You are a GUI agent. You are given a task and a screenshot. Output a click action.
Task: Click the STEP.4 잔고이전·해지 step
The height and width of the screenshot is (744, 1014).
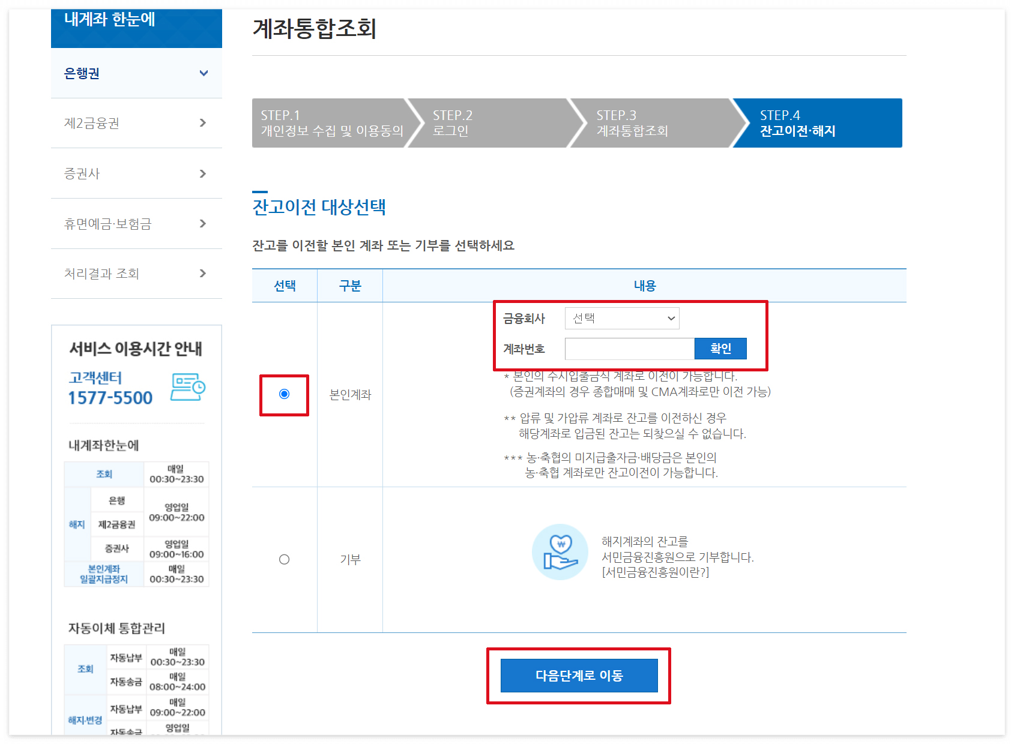tap(810, 122)
